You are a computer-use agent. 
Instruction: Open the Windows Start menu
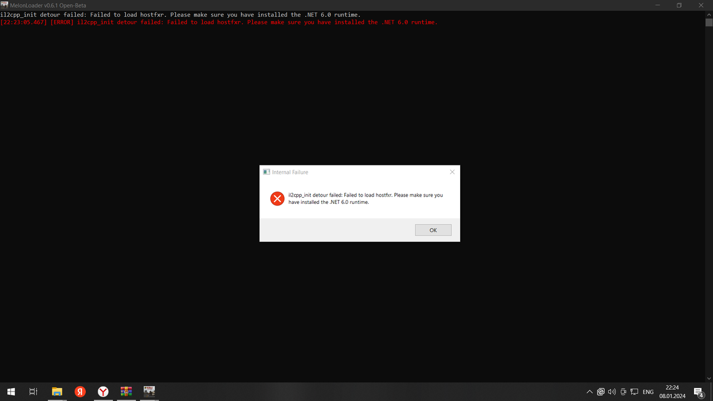tap(11, 392)
